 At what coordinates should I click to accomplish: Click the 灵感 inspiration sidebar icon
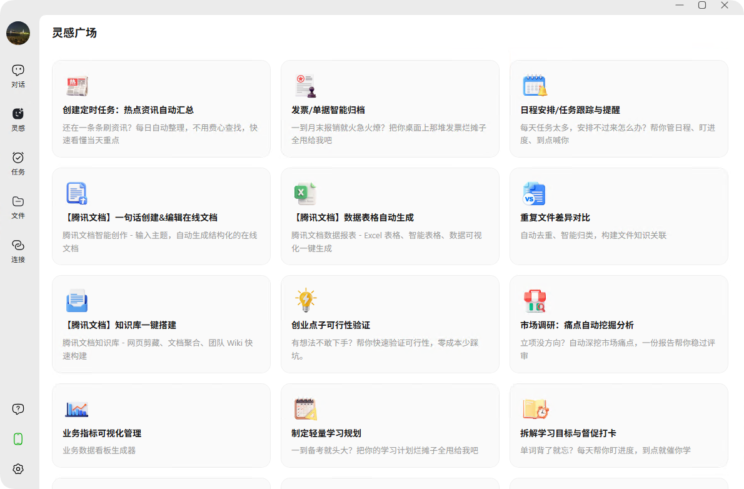coord(18,119)
